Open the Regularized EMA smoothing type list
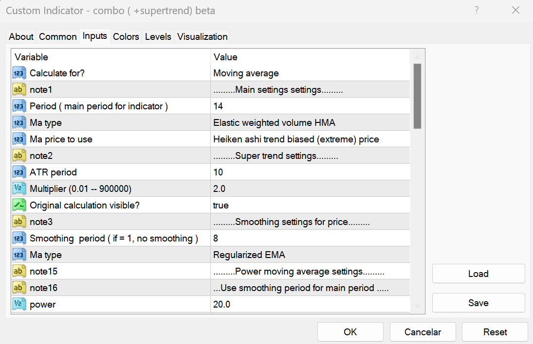This screenshot has width=533, height=344. tap(249, 255)
